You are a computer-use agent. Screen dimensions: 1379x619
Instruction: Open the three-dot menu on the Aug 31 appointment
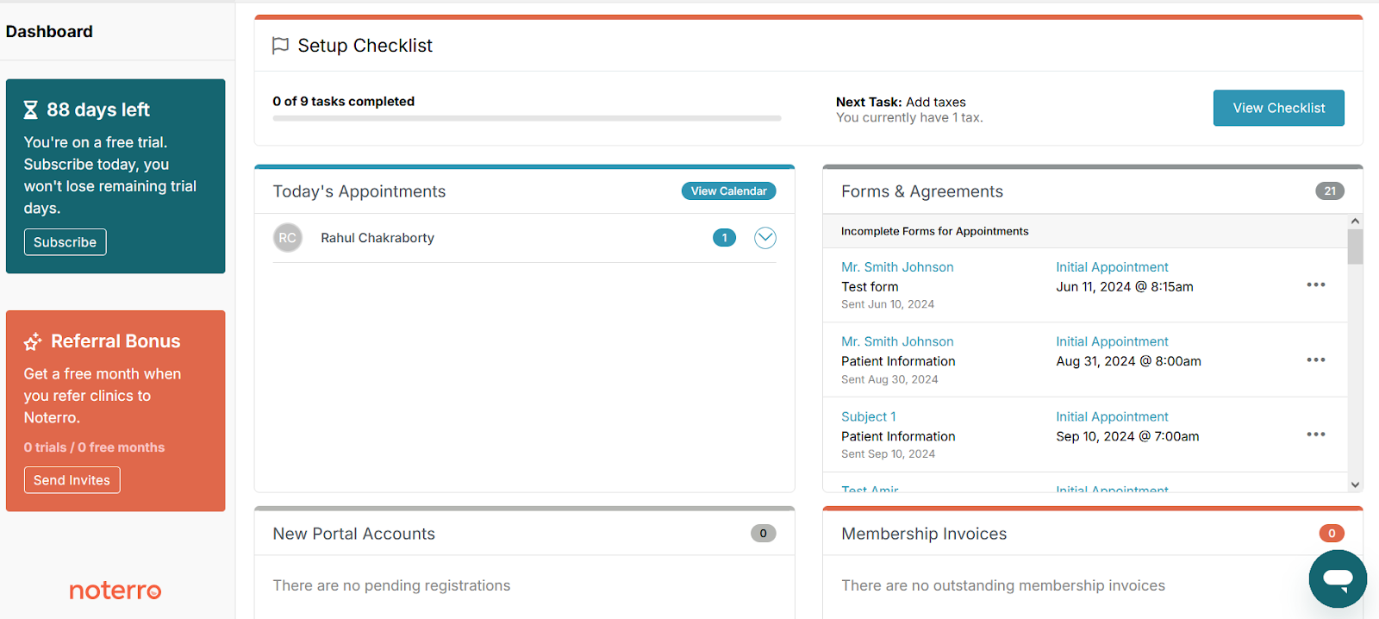click(x=1315, y=360)
